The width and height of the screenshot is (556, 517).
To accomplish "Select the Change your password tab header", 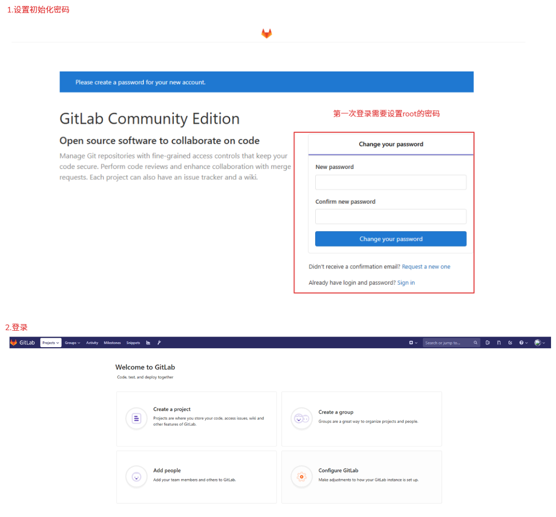I will tap(391, 144).
